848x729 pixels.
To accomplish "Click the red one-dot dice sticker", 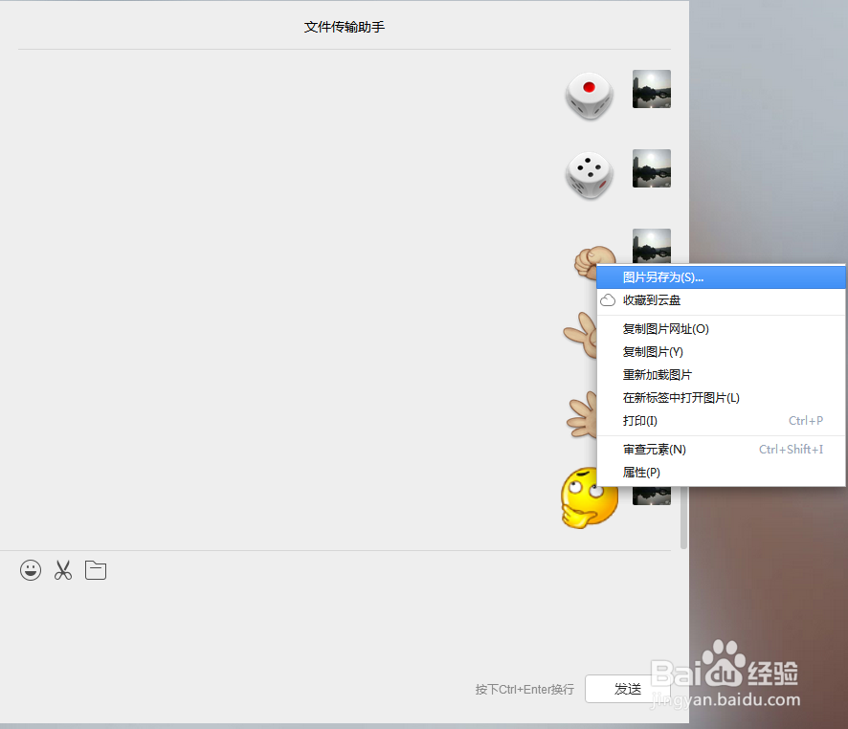I will (589, 96).
